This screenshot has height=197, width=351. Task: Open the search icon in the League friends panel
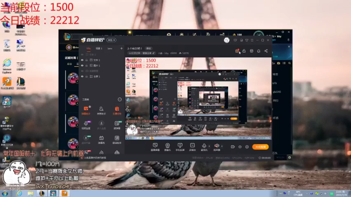pyautogui.click(x=290, y=63)
